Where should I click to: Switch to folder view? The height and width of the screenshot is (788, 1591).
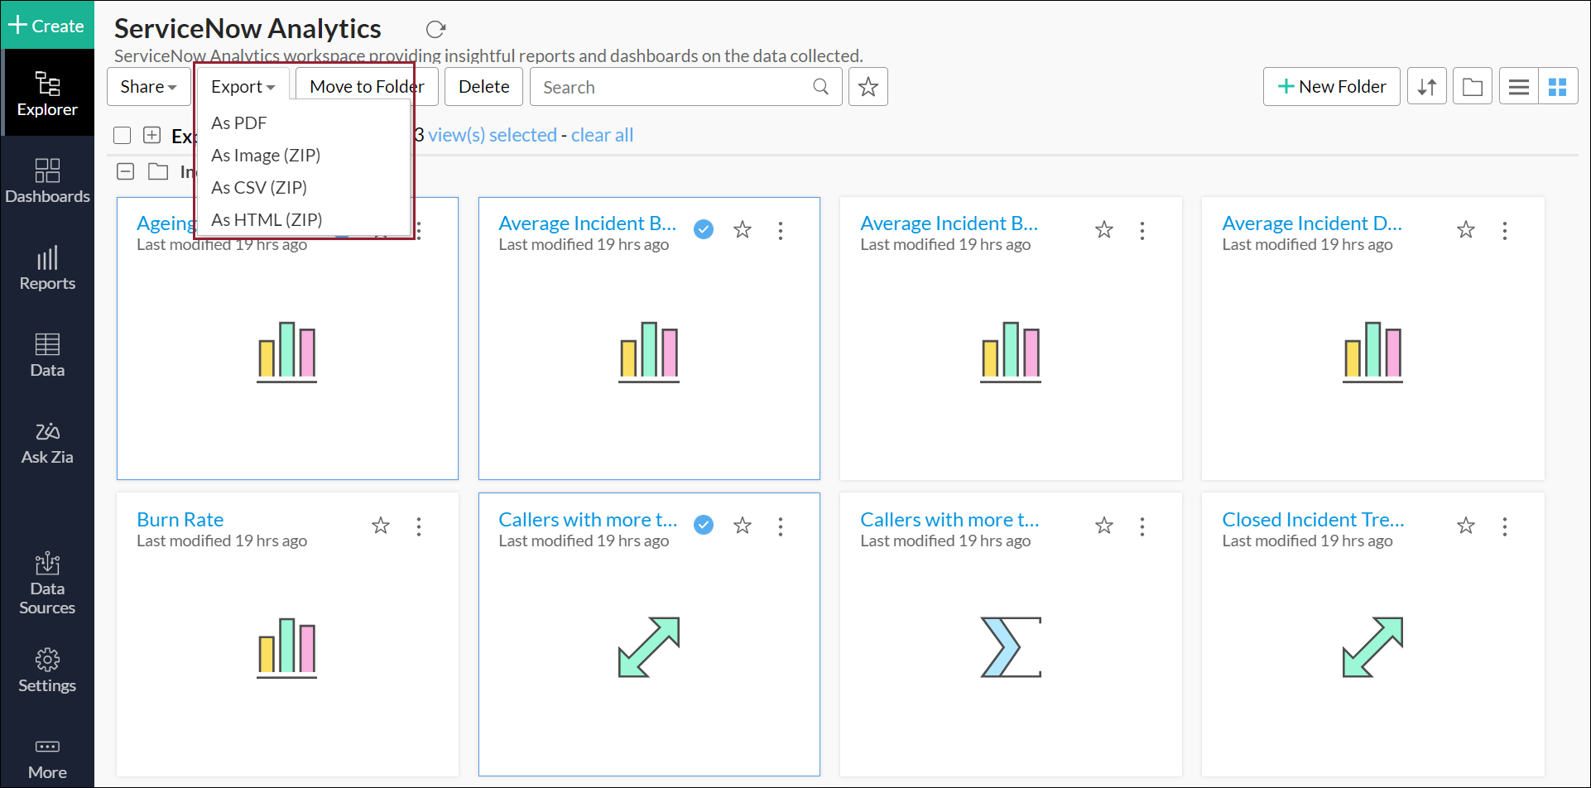click(x=1473, y=87)
